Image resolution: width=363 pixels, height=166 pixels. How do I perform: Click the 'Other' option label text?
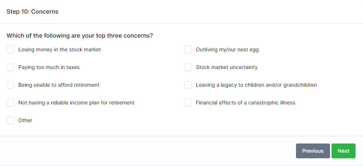(25, 120)
